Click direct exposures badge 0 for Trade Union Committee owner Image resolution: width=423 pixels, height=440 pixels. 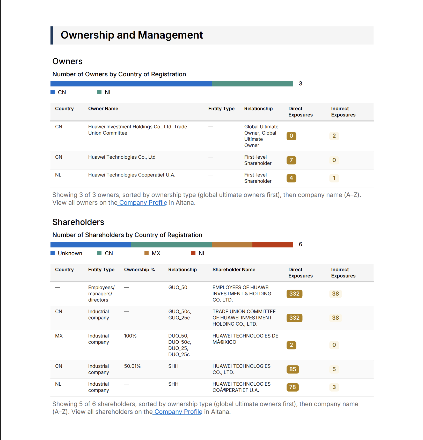(x=291, y=136)
